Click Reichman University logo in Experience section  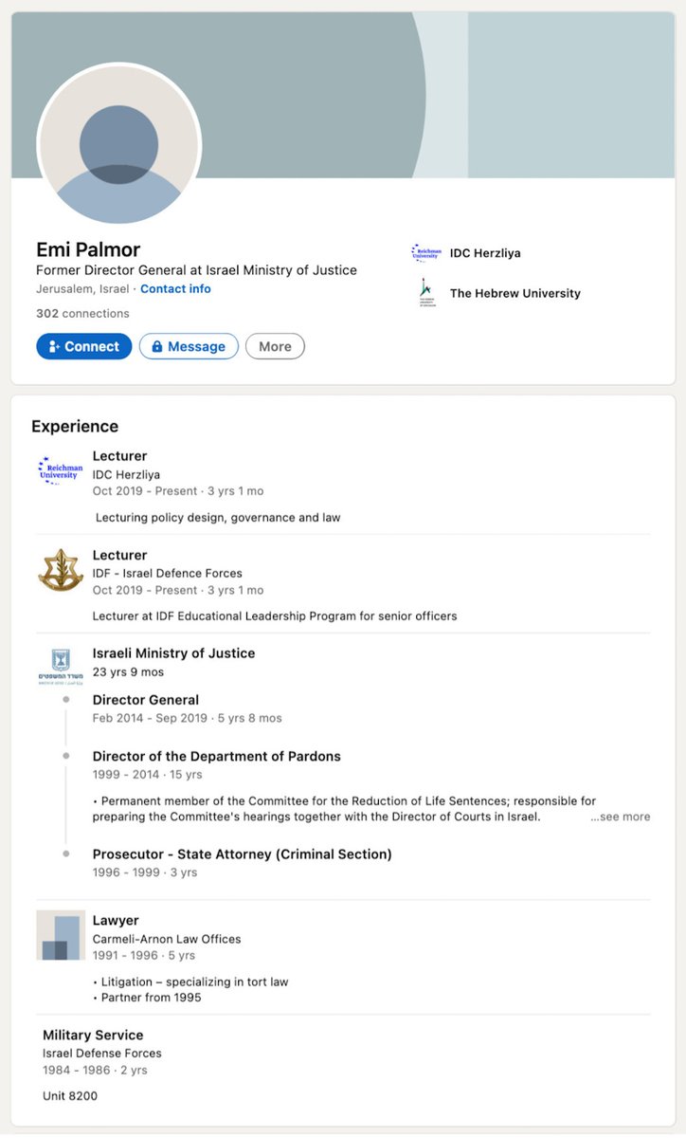pos(61,469)
